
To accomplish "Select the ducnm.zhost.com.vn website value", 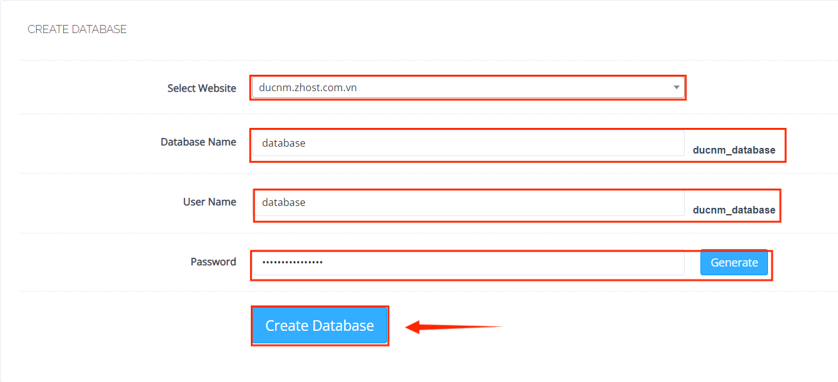I will point(308,87).
